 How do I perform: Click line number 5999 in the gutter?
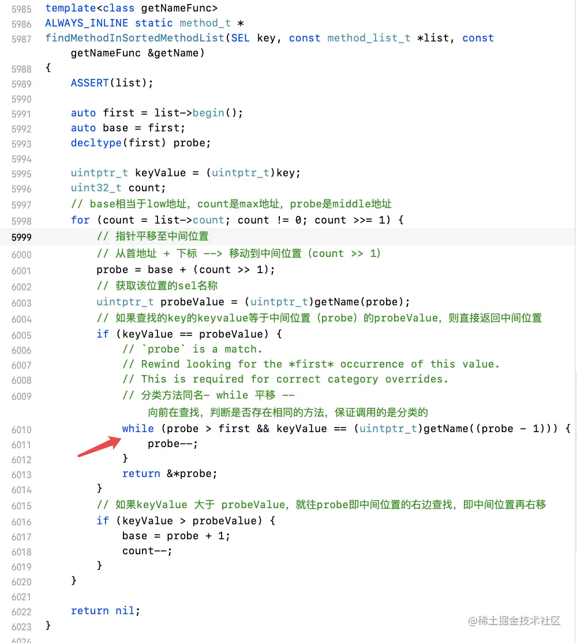[21, 237]
